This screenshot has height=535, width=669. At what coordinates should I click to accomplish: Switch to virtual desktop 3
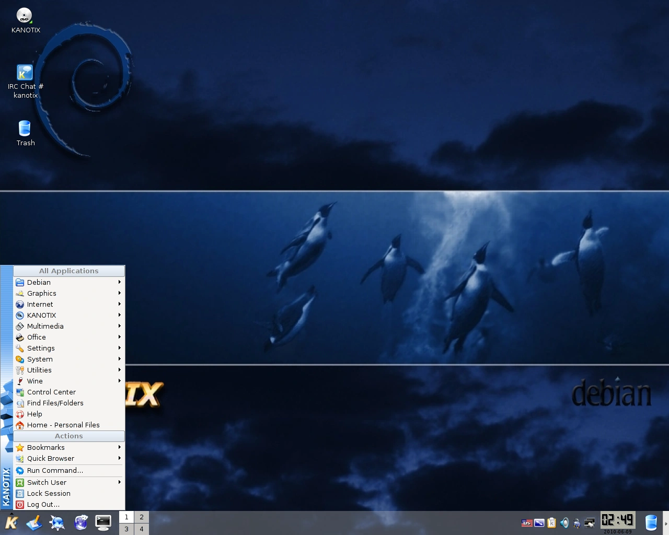(x=126, y=529)
